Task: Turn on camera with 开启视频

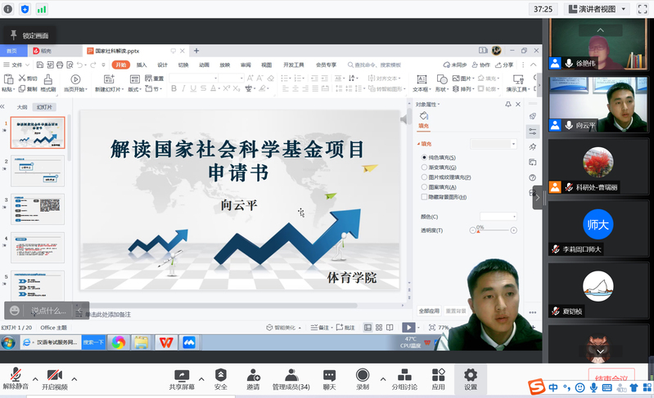Action: (x=55, y=378)
